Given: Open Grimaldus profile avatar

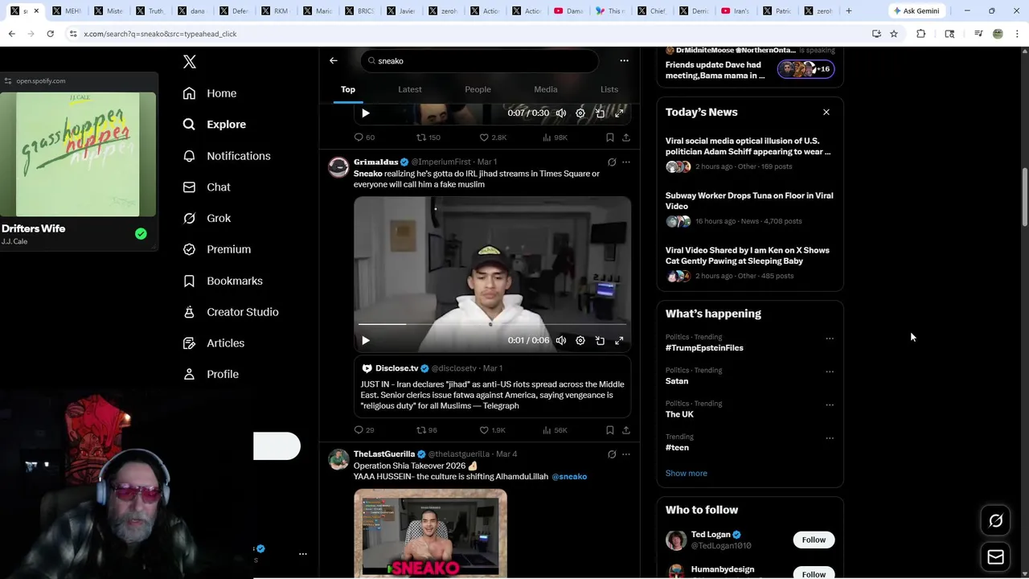Looking at the screenshot, I should click(x=338, y=167).
